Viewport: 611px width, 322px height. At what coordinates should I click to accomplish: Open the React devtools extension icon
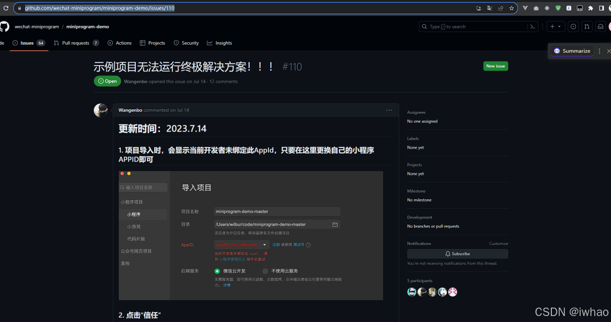pyautogui.click(x=547, y=8)
